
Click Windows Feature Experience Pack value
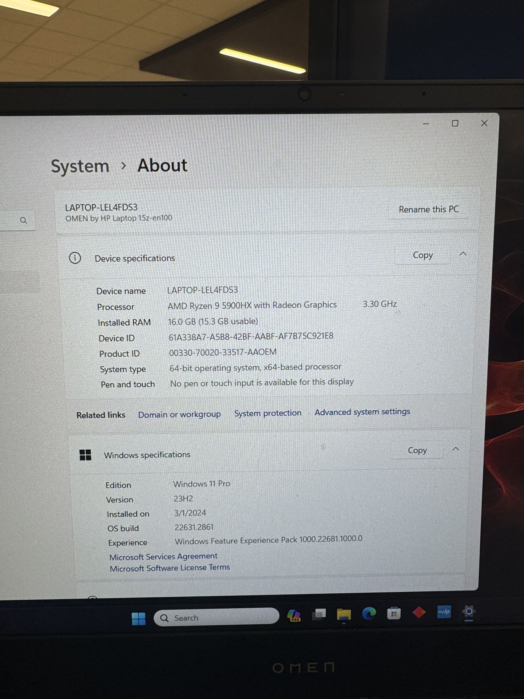[x=269, y=540]
